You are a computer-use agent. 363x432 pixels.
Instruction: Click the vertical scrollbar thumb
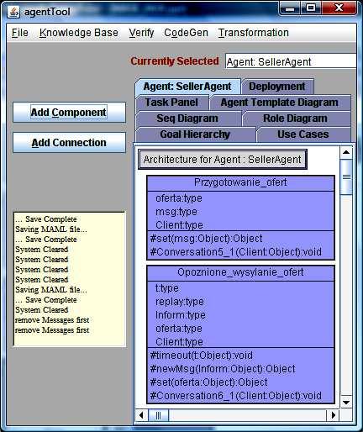click(346, 176)
